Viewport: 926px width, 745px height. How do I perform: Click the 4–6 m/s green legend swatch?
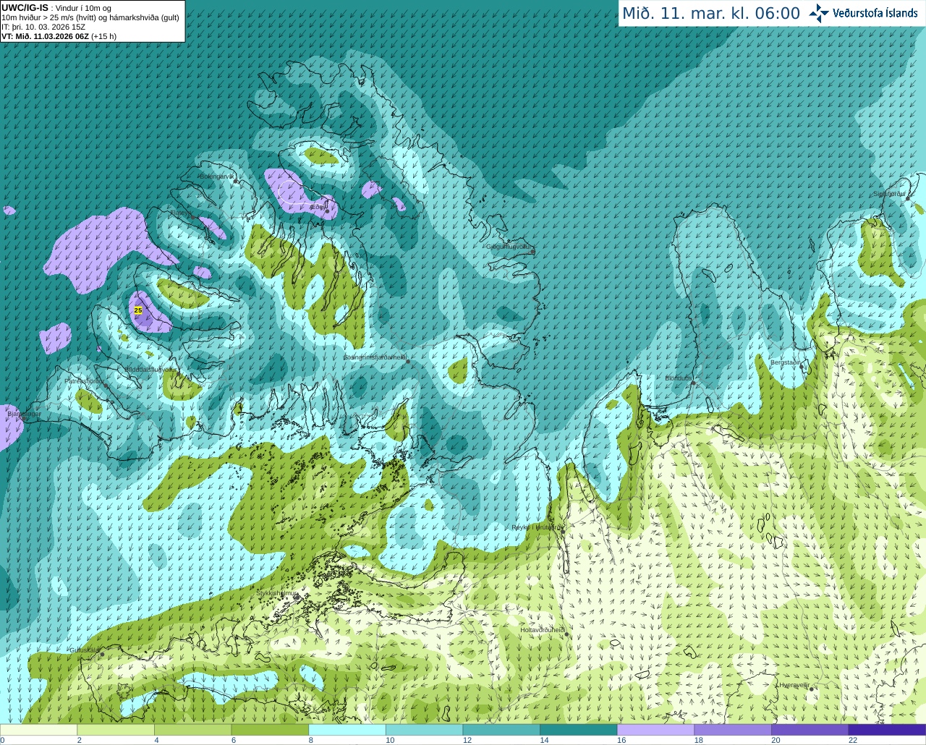point(192,730)
